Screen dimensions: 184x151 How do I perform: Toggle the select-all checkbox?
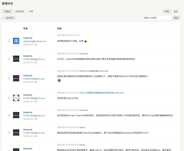coord(3,18)
